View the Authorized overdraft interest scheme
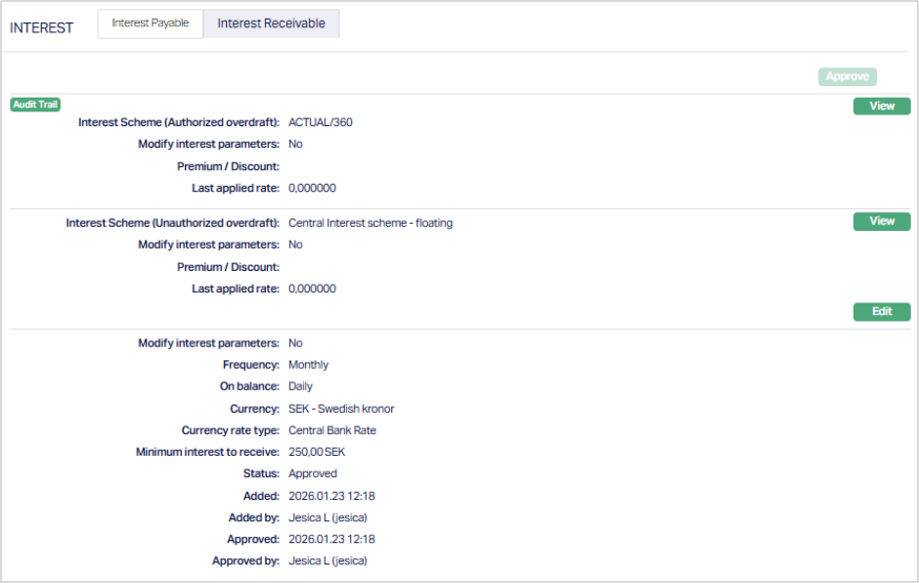 coord(881,107)
